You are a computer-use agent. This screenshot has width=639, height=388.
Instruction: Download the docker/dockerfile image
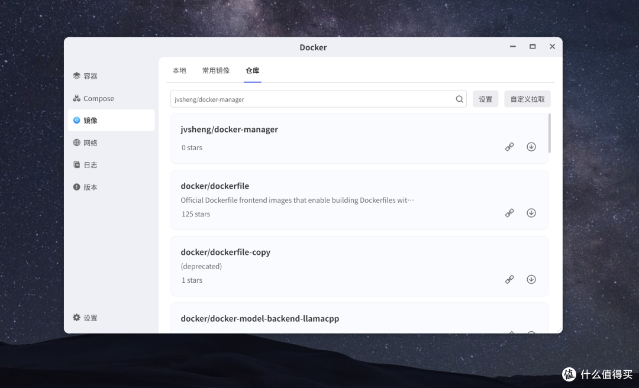click(x=531, y=213)
